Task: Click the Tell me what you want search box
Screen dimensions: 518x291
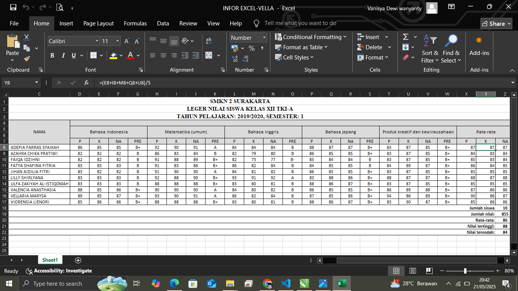Action: click(x=300, y=23)
